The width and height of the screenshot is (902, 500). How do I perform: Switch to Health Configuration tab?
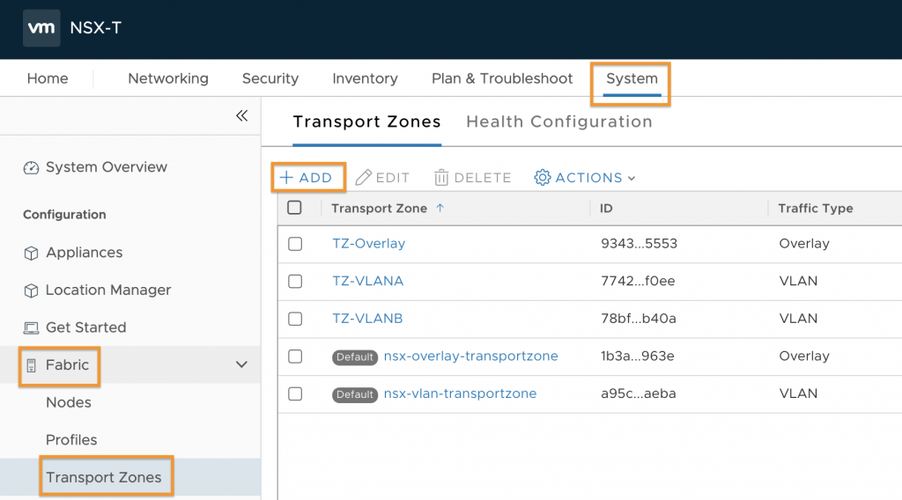coord(559,121)
